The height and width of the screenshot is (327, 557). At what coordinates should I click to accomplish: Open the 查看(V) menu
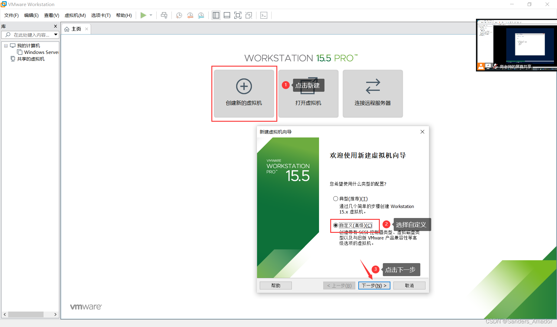pos(52,15)
